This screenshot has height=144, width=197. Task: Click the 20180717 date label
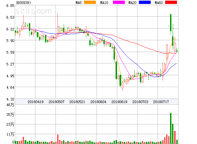click(161, 102)
